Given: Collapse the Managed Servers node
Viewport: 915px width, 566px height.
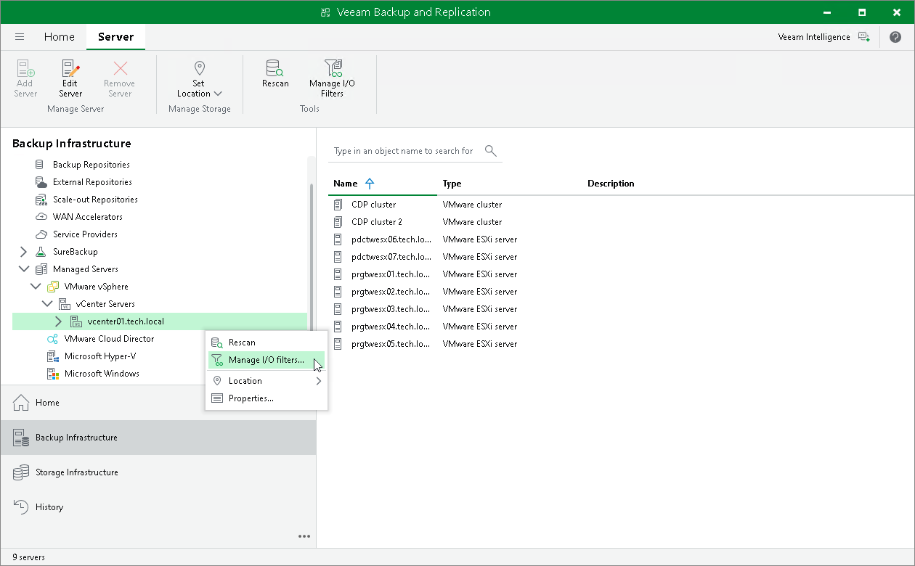Looking at the screenshot, I should [23, 269].
